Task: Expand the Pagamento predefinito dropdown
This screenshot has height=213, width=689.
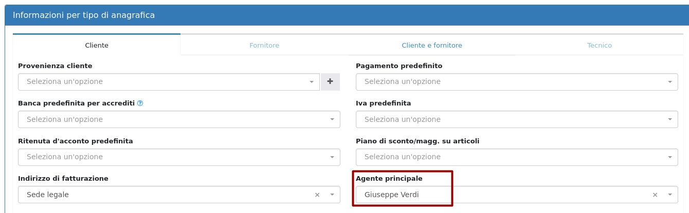Action: pos(516,81)
